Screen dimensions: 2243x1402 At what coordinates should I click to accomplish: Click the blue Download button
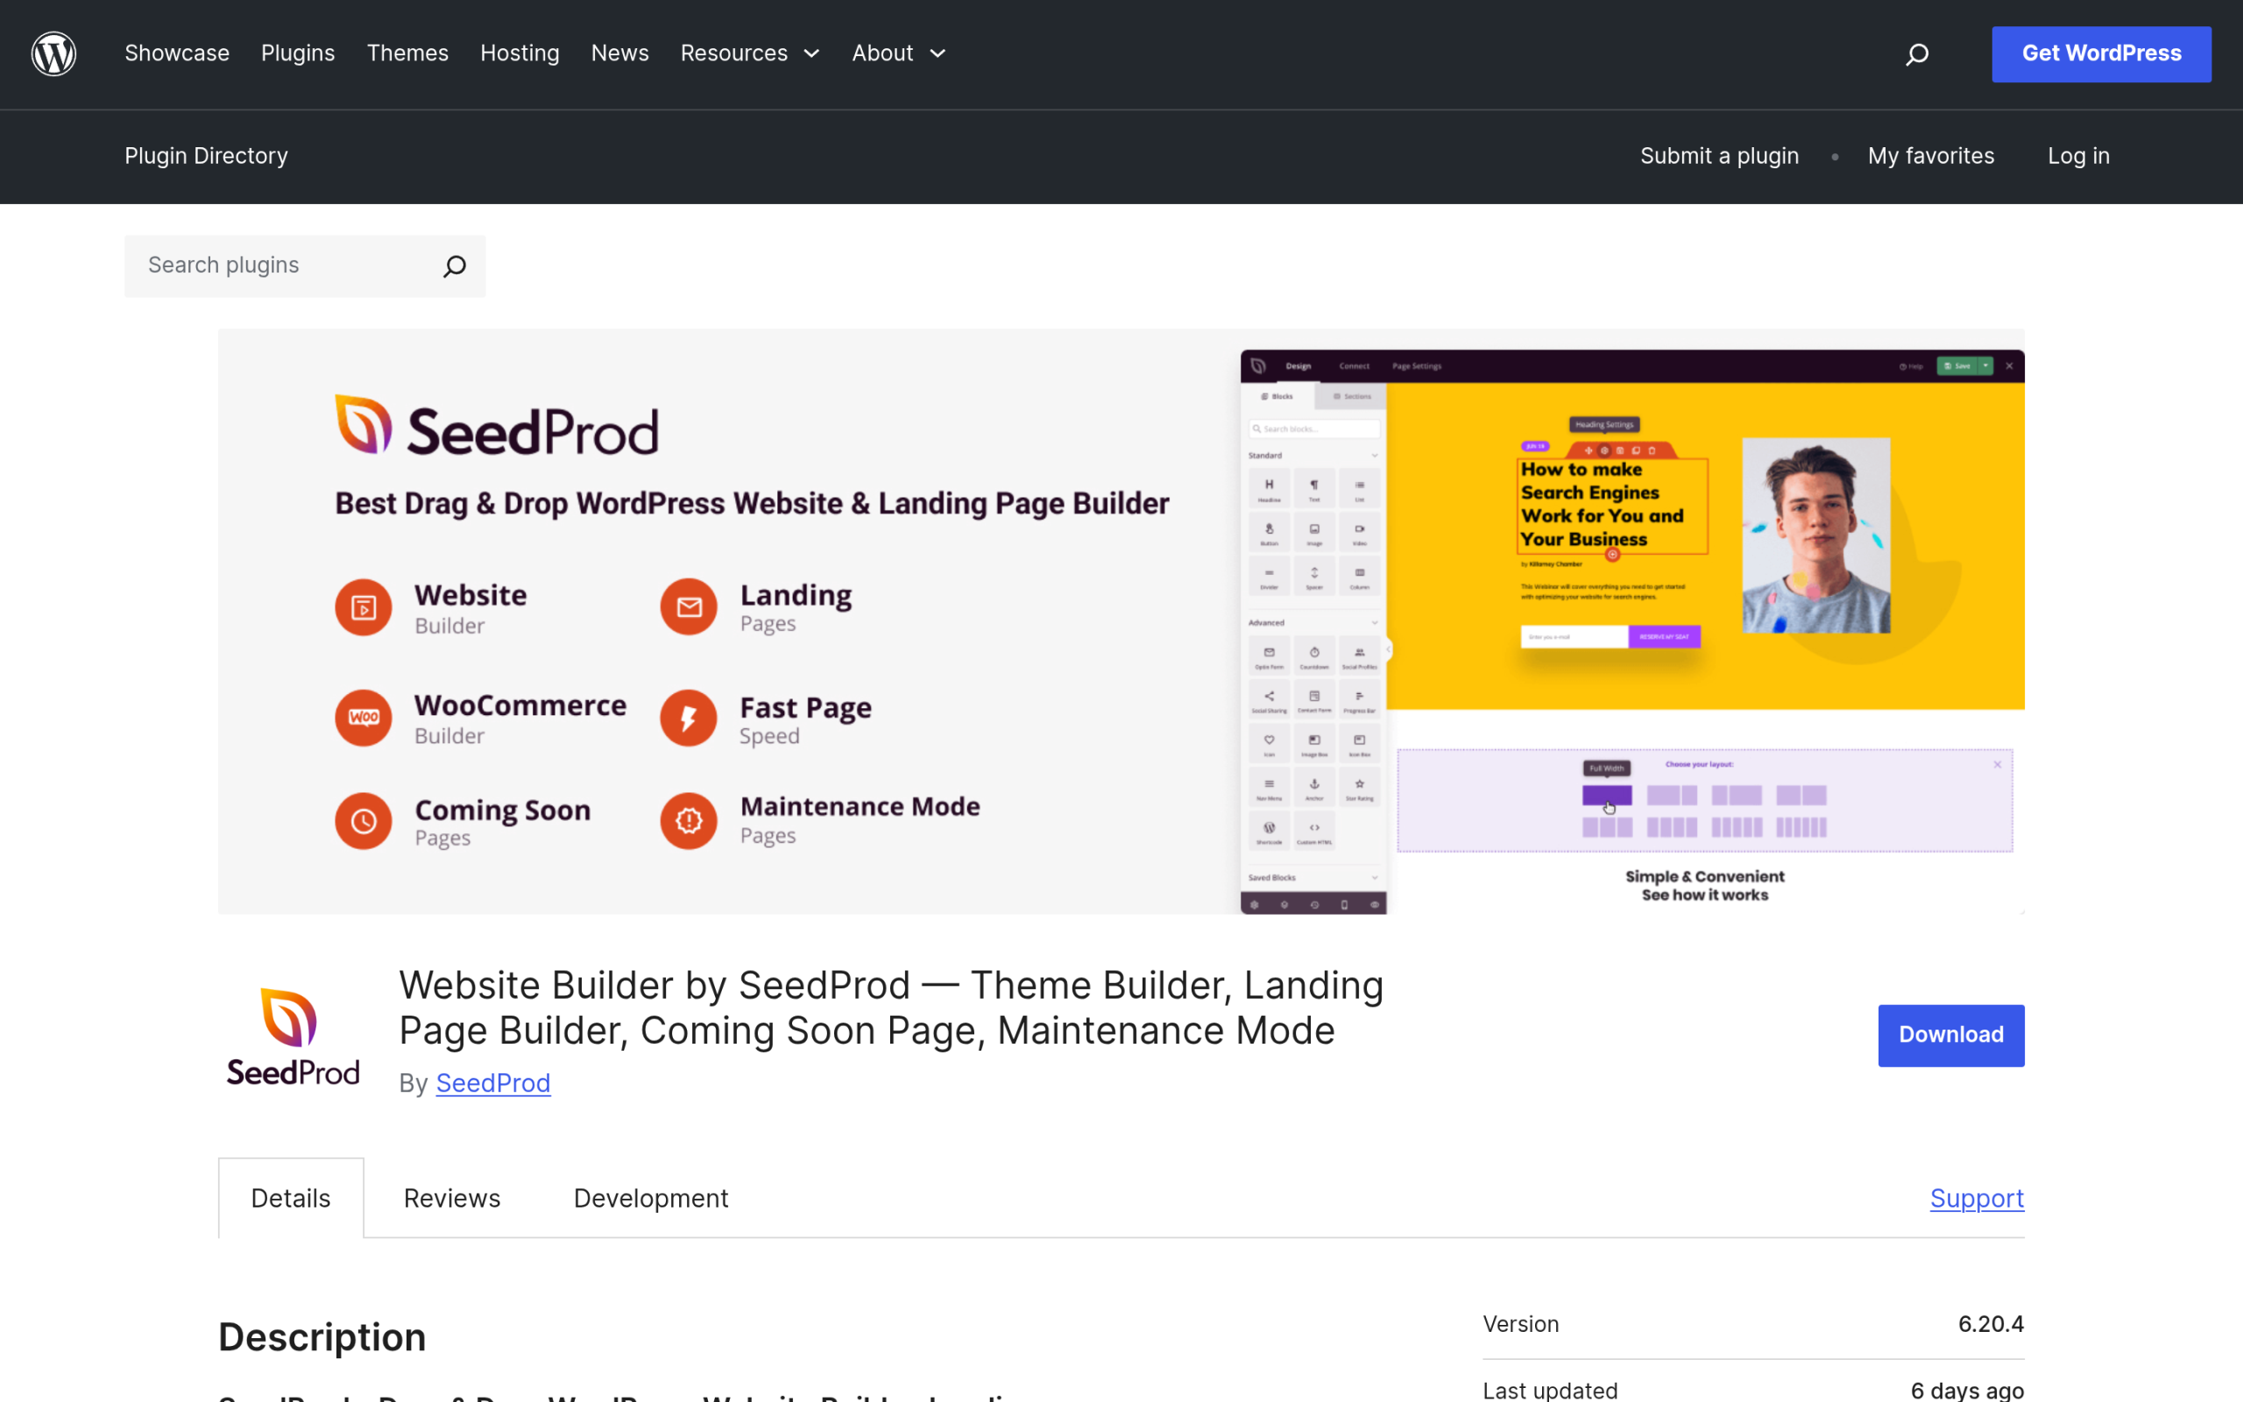1951,1035
